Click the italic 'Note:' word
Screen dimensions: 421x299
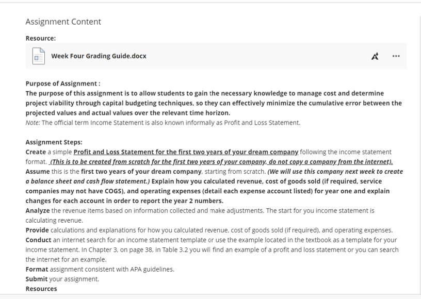[33, 123]
